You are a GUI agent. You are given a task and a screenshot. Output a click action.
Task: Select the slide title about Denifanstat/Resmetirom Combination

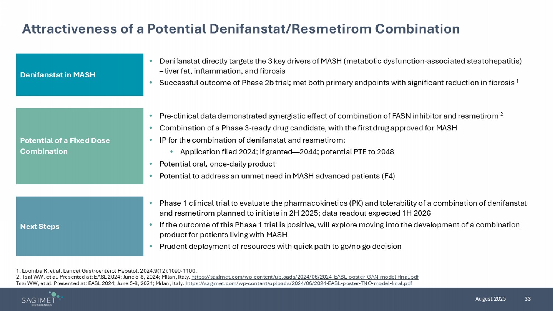pos(241,29)
